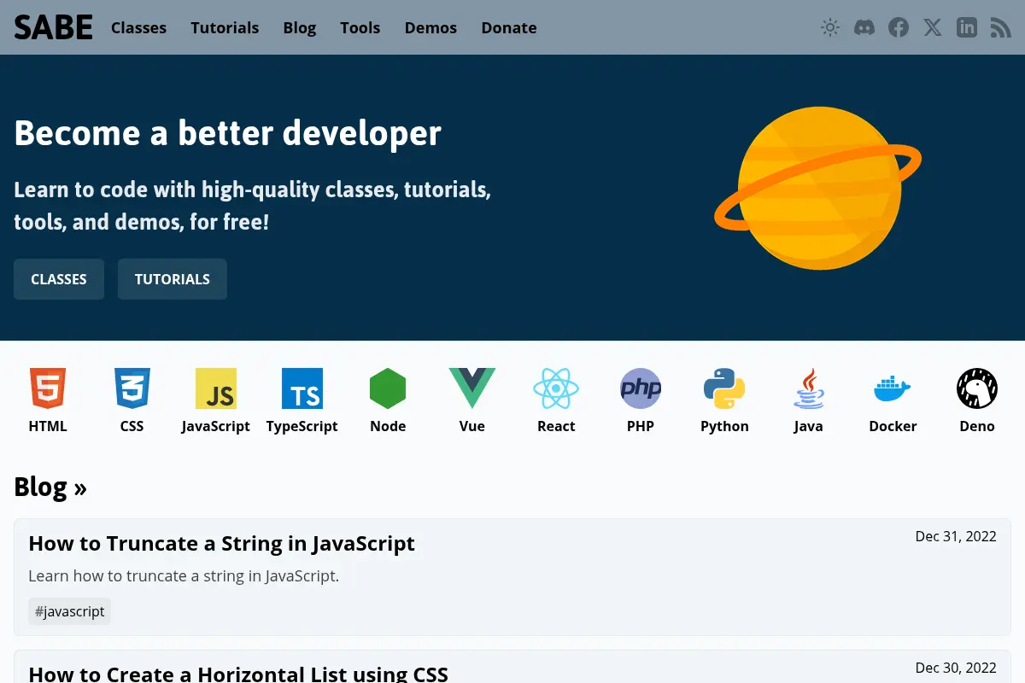Screen dimensions: 1025x683
Task: Open the Classes menu item
Action: [138, 27]
